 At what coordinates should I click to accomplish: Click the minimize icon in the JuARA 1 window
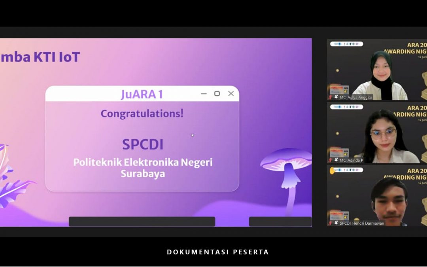pyautogui.click(x=204, y=94)
